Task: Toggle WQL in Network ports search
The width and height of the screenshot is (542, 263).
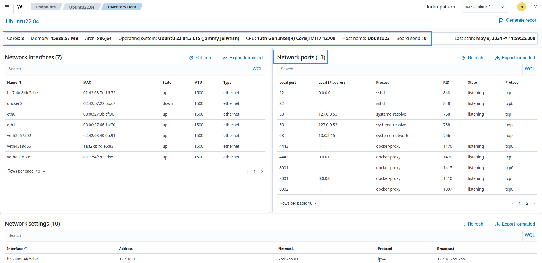Action: pos(530,69)
